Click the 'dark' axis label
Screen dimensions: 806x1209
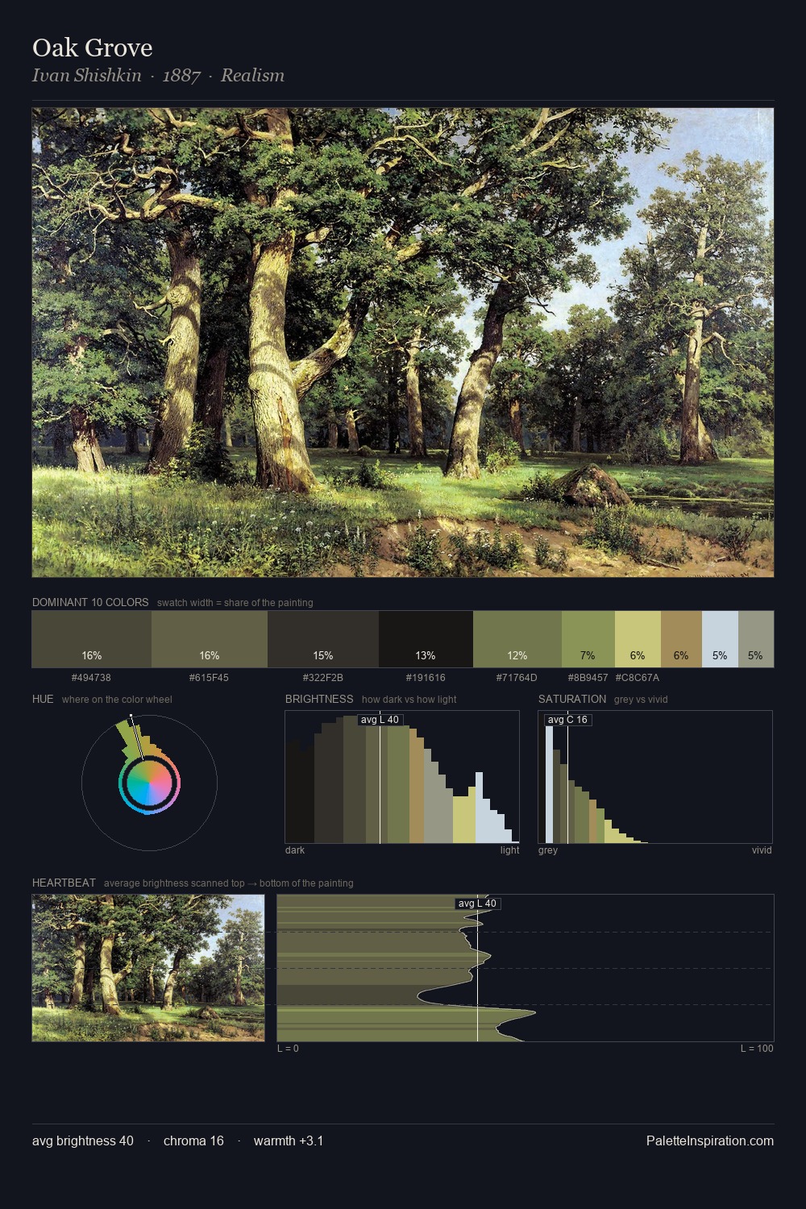click(295, 850)
